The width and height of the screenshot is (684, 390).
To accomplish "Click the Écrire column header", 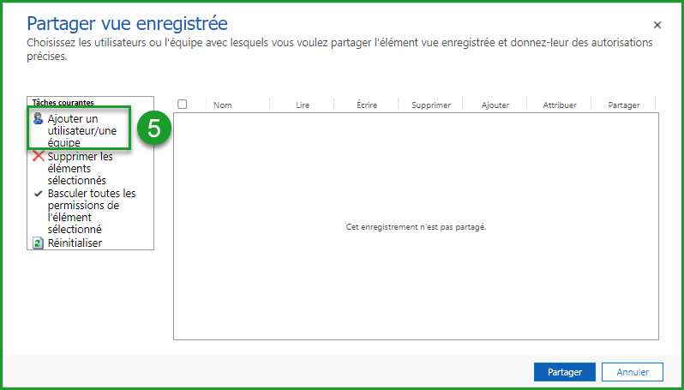I will tap(367, 105).
